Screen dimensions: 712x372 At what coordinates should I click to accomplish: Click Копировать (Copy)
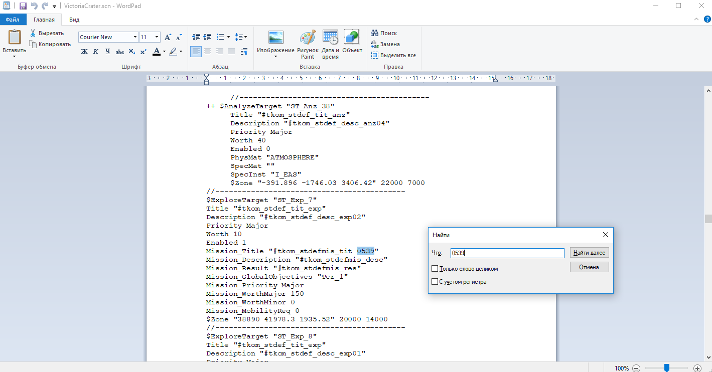50,44
